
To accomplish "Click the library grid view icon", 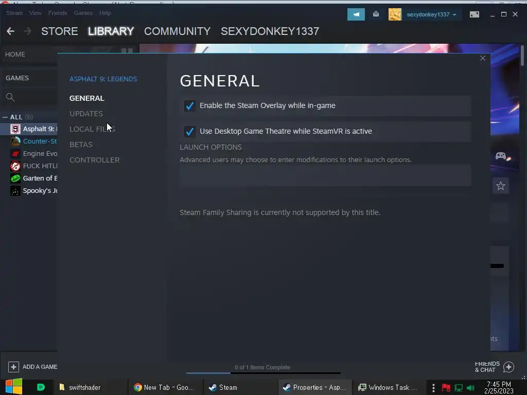I will coord(127,51).
